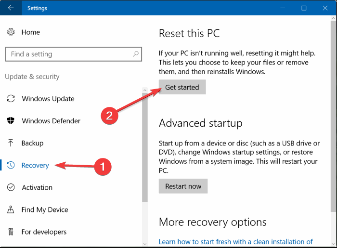The image size is (337, 248).
Task: Click the sidebar scrollbar thumb
Action: coord(145,147)
